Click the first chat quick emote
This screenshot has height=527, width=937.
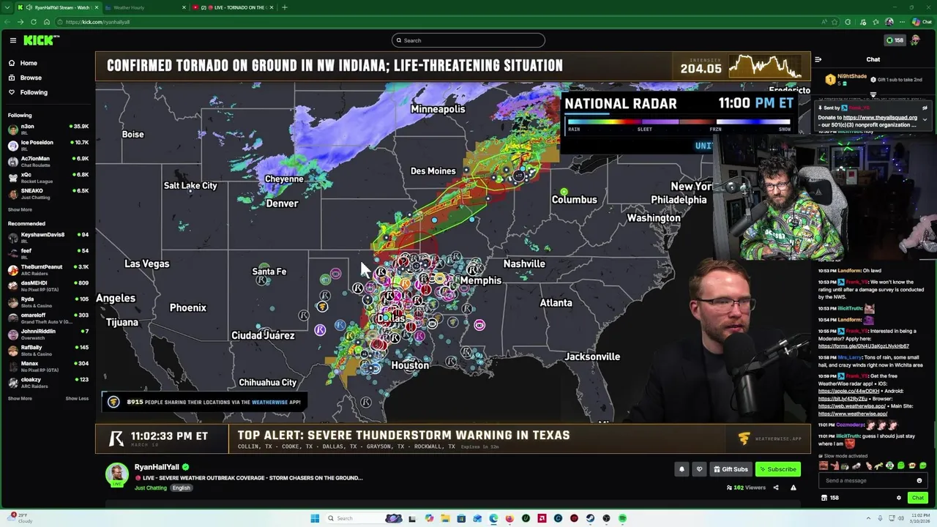(x=824, y=466)
